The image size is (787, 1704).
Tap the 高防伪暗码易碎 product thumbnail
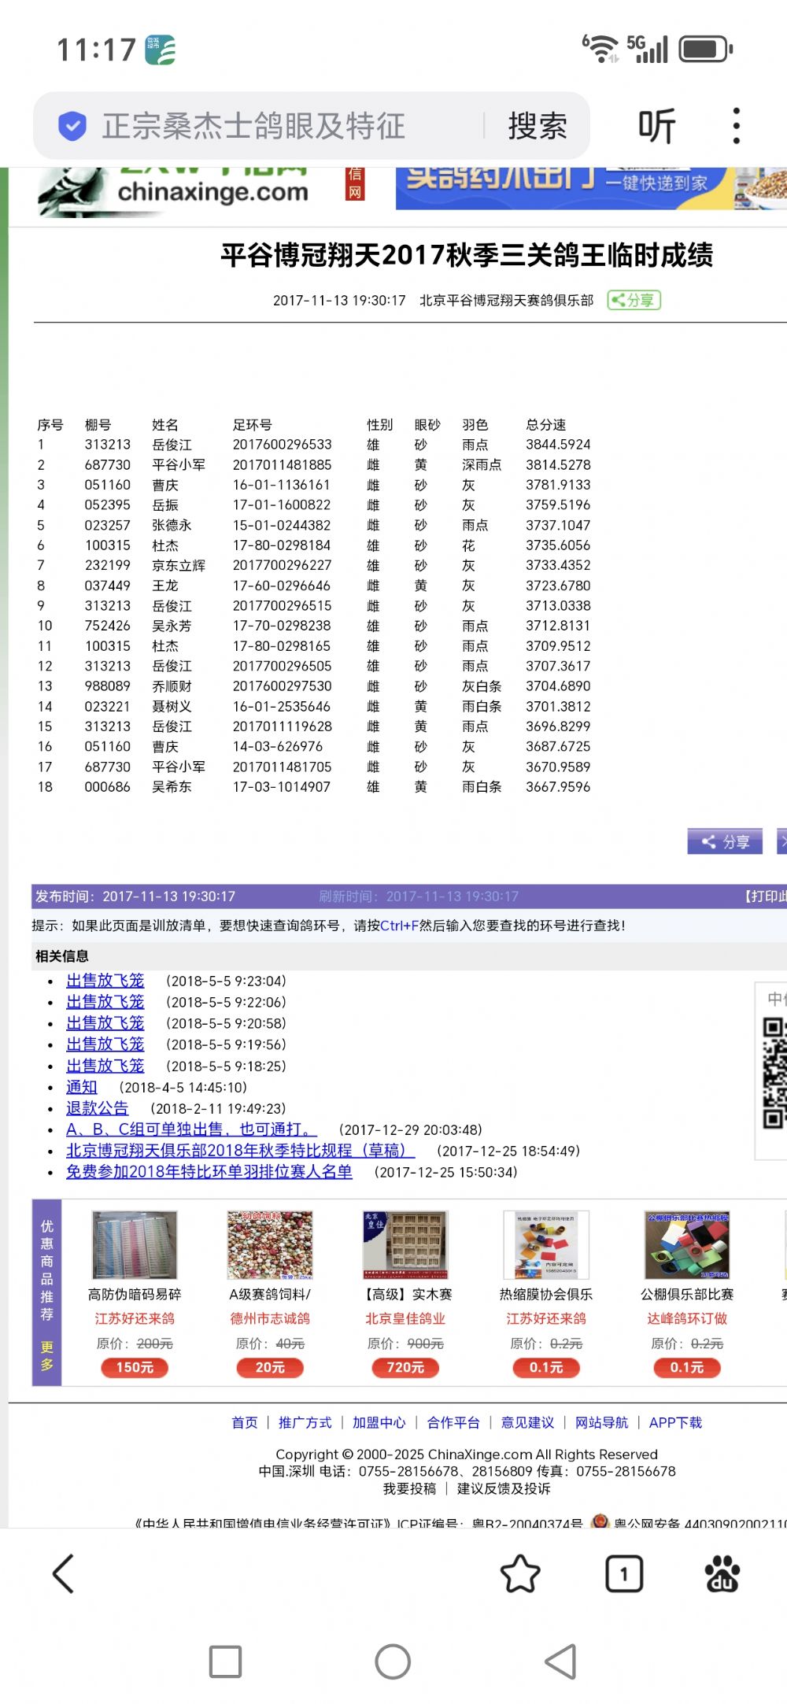tap(135, 1244)
